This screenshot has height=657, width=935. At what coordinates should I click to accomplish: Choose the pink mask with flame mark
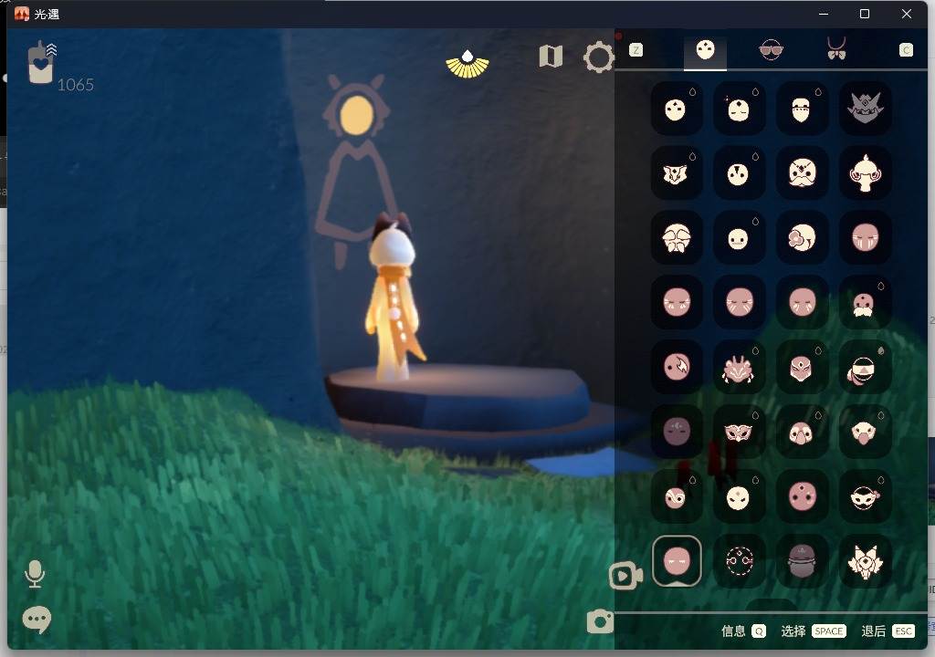pos(677,366)
